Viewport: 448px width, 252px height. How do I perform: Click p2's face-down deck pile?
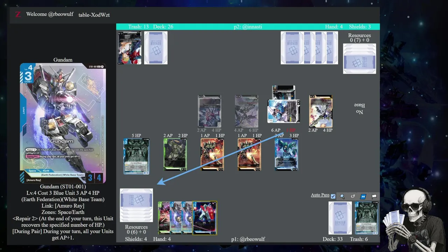coord(156,48)
